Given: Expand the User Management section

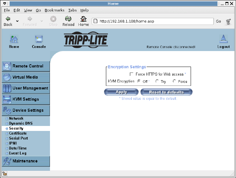Looking at the screenshot, I should tap(26, 88).
